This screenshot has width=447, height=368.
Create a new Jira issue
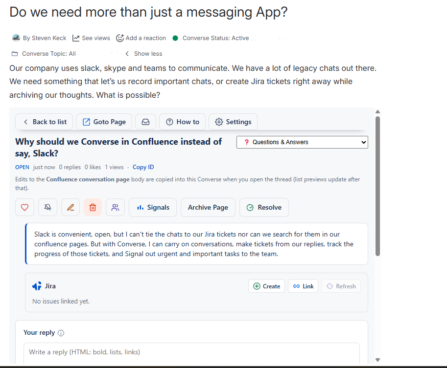[266, 286]
